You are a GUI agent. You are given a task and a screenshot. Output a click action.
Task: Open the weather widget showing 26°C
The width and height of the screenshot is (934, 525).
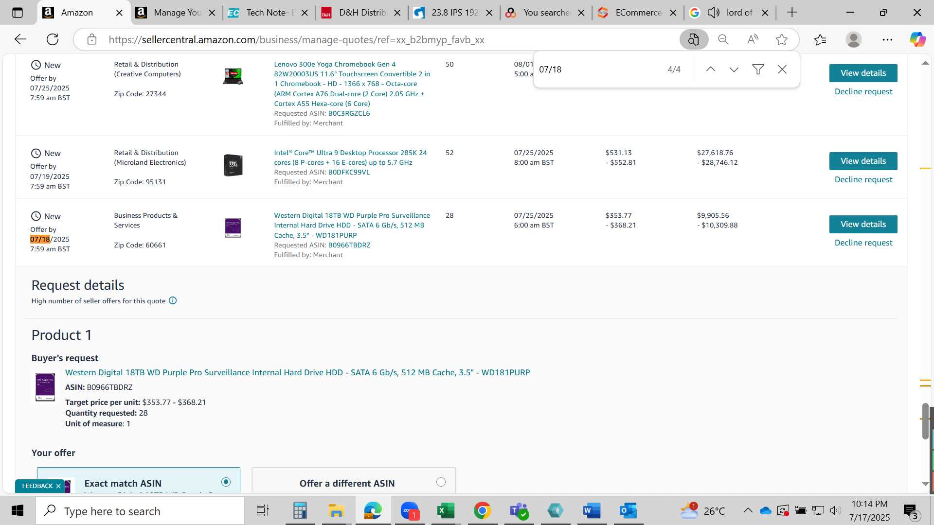pos(702,511)
